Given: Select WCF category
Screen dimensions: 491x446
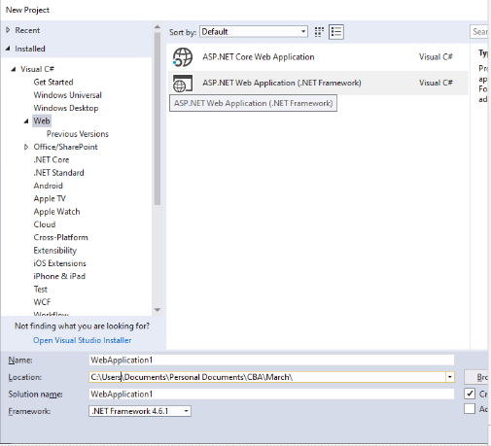Looking at the screenshot, I should click(42, 302).
